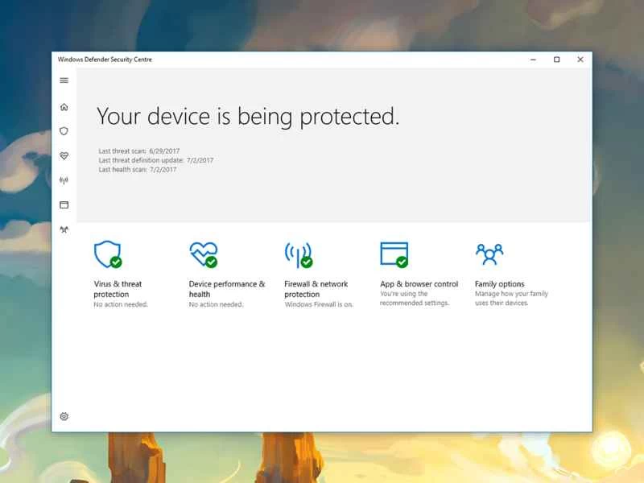
Task: Open the Firewall & network protection signal icon
Action: pos(64,180)
